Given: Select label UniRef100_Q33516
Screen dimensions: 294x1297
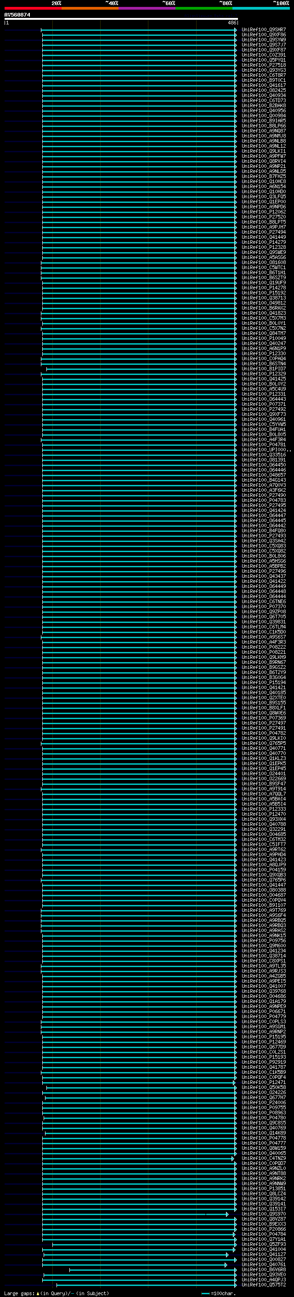Looking at the screenshot, I should point(264,455).
